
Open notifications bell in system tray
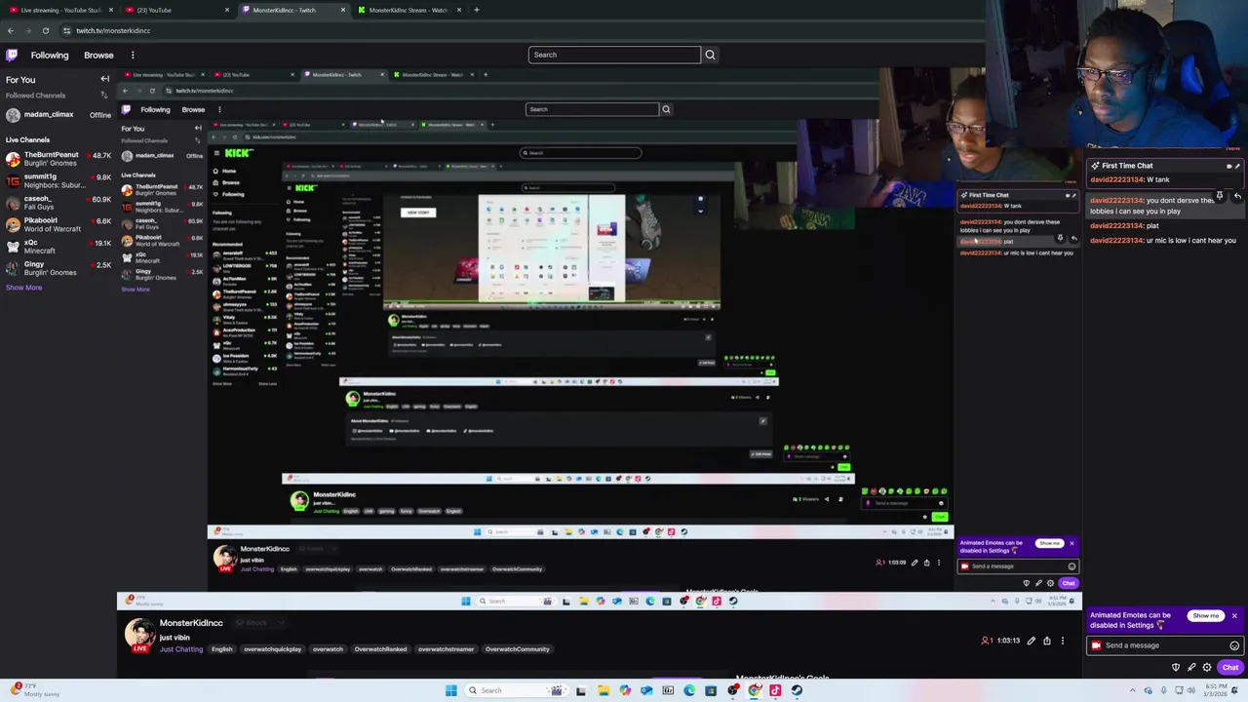pyautogui.click(x=1236, y=690)
